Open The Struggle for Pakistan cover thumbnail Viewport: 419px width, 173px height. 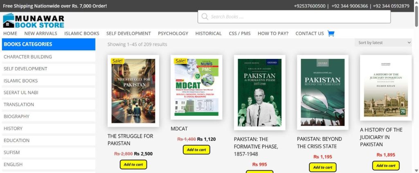pos(133,91)
